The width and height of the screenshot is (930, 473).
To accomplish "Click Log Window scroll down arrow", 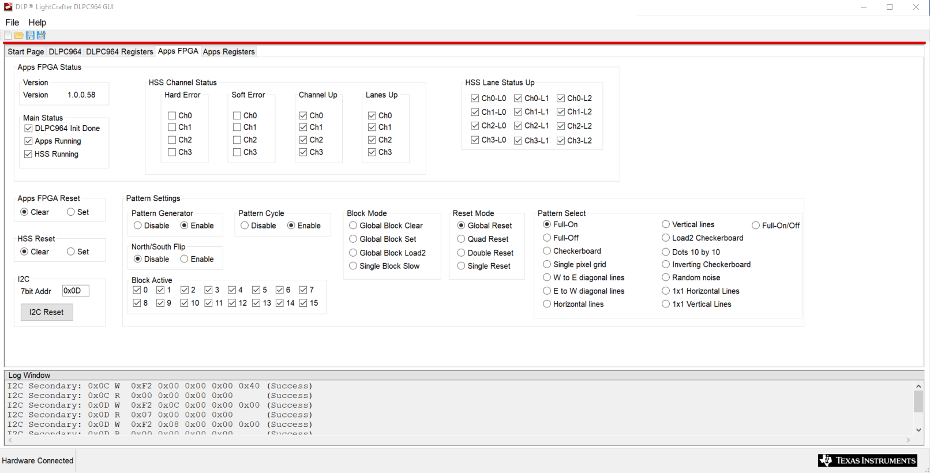I will pyautogui.click(x=918, y=430).
